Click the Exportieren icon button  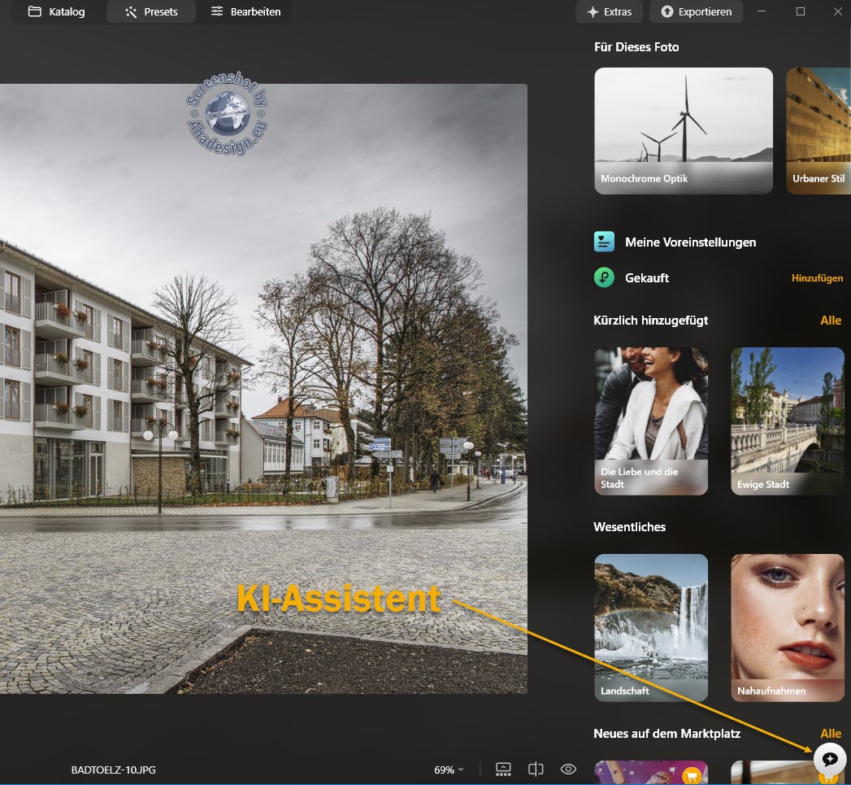tap(667, 11)
